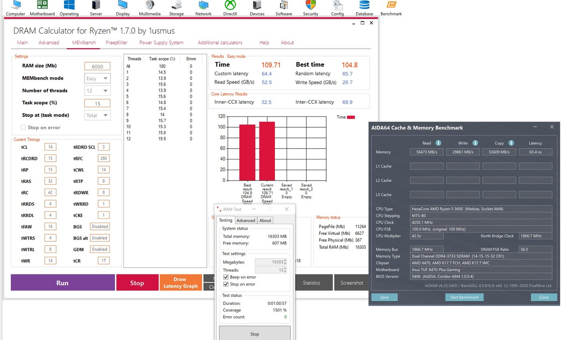The image size is (561, 340).
Task: Toggle Beep on error in RAM Test
Action: coord(226,277)
